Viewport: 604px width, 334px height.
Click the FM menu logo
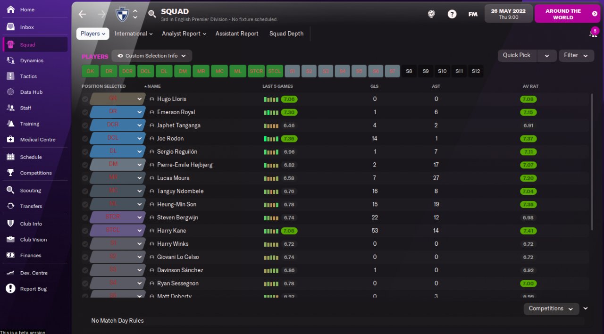click(x=473, y=14)
